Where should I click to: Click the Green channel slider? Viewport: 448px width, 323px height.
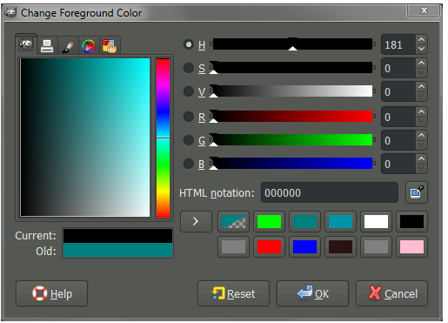tap(292, 139)
